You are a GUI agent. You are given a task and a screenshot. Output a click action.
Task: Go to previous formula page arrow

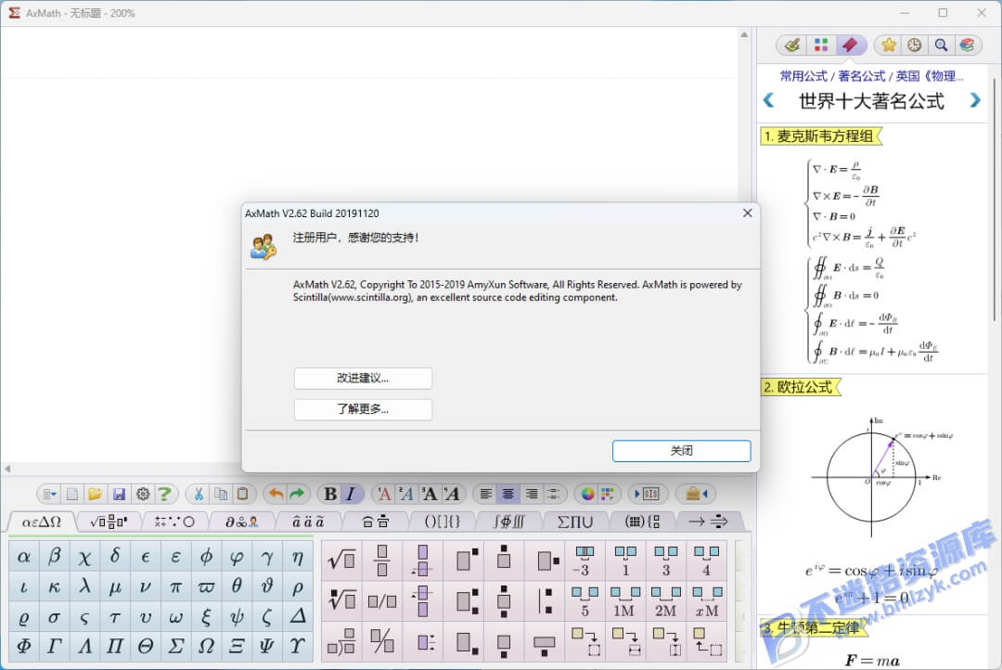click(x=769, y=100)
